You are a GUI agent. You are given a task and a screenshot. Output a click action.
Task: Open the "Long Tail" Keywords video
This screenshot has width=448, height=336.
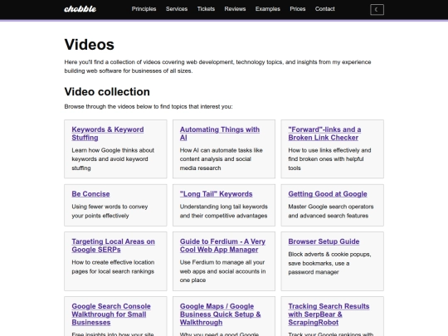[x=216, y=193]
